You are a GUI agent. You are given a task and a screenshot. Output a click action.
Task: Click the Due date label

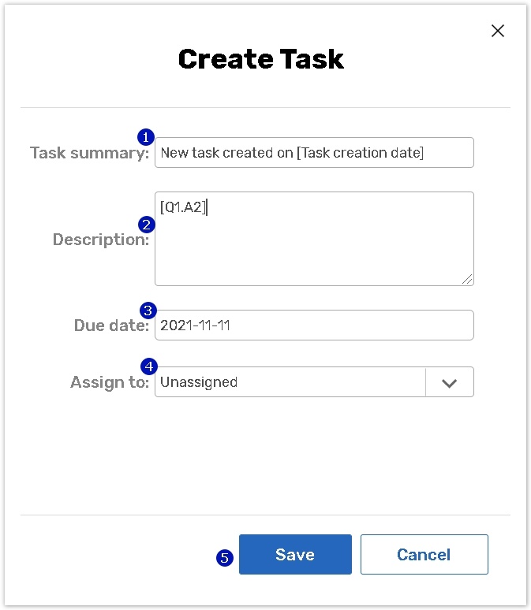pyautogui.click(x=110, y=325)
